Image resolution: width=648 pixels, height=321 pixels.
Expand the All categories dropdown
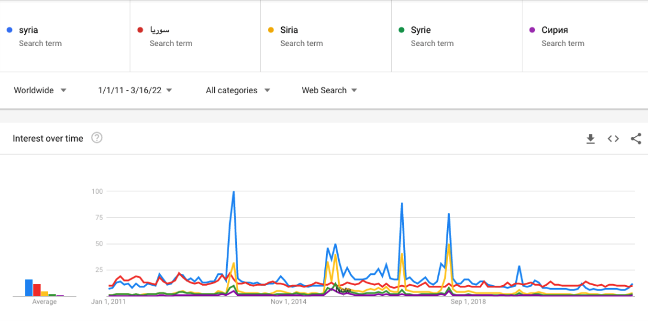pos(238,90)
